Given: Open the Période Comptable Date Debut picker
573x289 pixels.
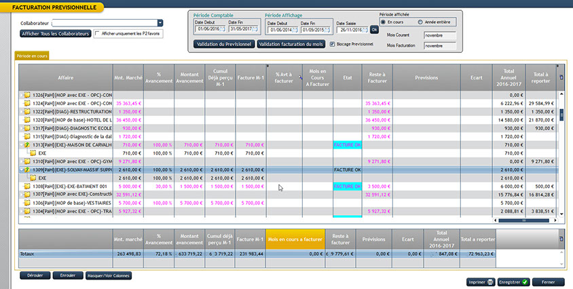Looking at the screenshot, I should point(222,29).
